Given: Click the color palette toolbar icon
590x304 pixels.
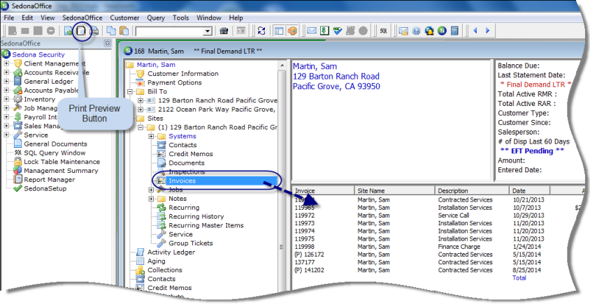Looking at the screenshot, I should tap(292, 31).
